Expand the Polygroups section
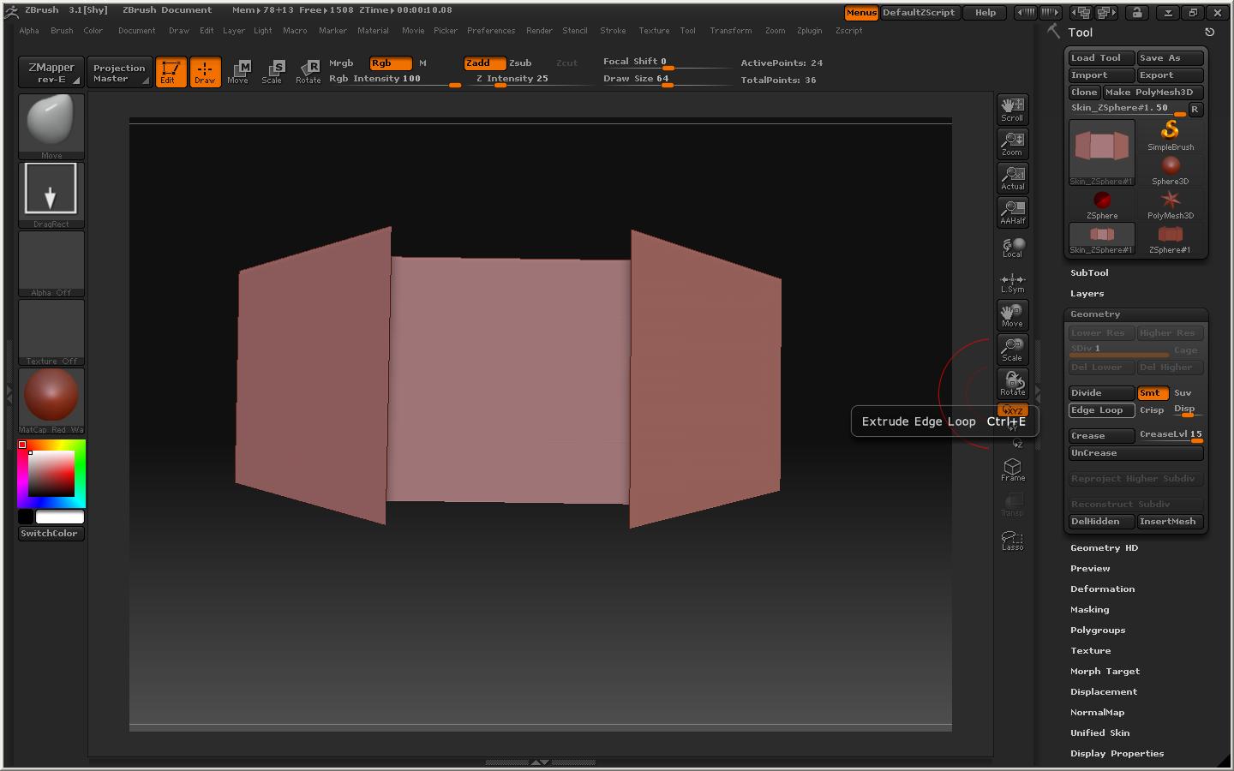Viewport: 1234px width, 771px height. coord(1097,631)
